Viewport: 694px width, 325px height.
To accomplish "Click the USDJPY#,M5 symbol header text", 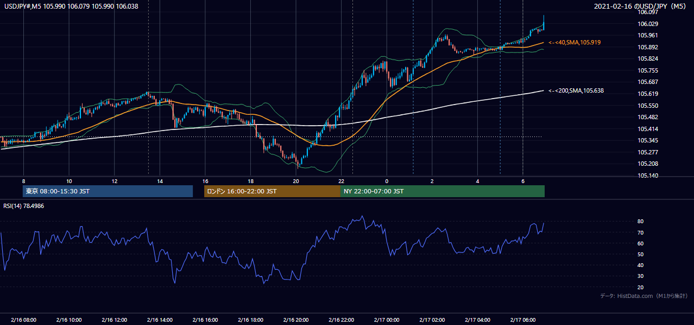I will point(72,6).
